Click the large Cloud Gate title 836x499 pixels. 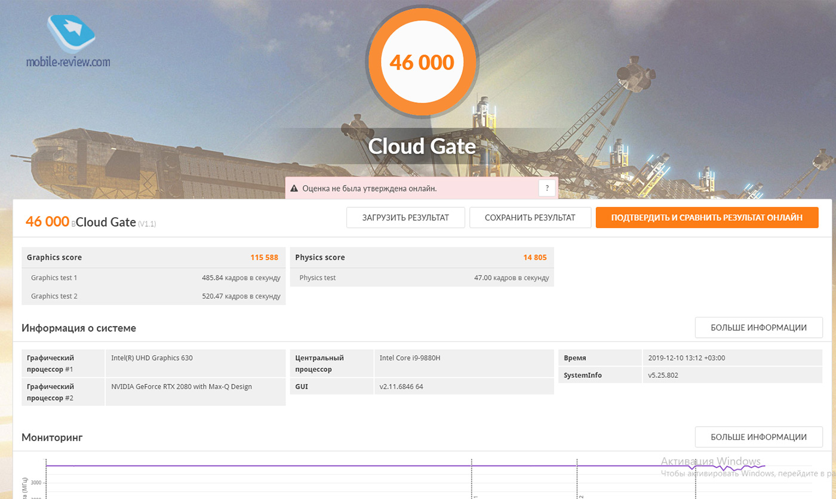pyautogui.click(x=422, y=146)
